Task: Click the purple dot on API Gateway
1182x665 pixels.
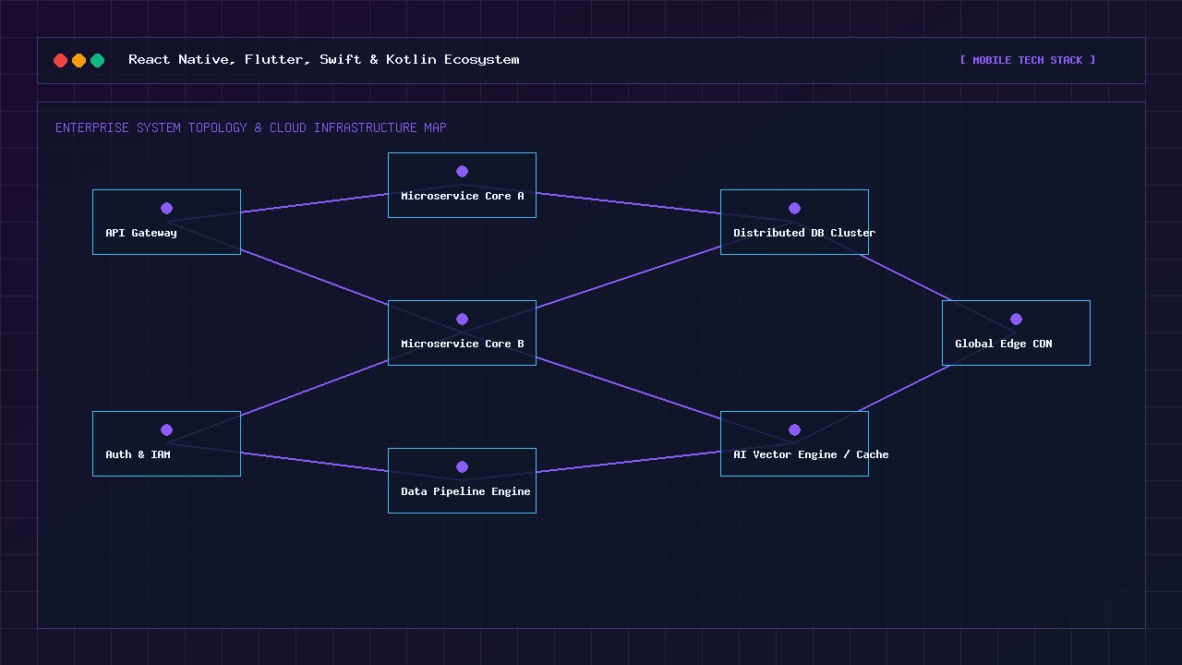Action: (x=166, y=208)
